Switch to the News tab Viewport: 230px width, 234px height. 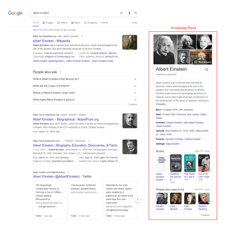76,23
